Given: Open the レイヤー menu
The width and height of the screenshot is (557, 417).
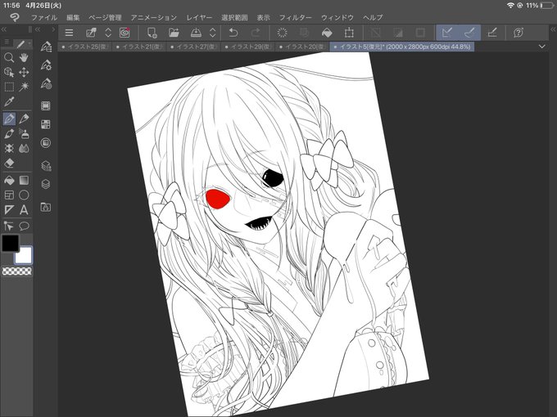Looking at the screenshot, I should (199, 17).
